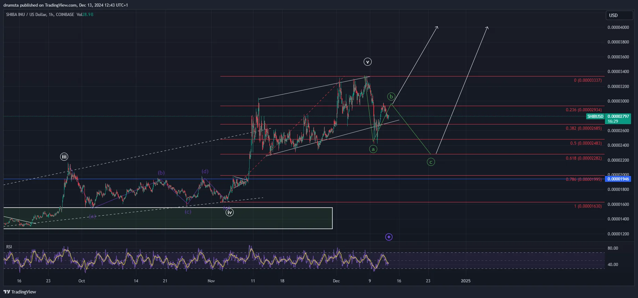The image size is (638, 298).
Task: Click the 0.00003600 price axis label
Action: click(618, 57)
